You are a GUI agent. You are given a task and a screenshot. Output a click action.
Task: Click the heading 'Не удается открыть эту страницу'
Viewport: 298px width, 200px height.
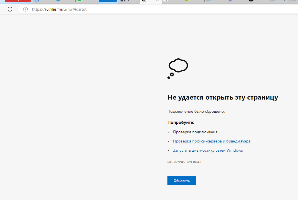pos(223,97)
